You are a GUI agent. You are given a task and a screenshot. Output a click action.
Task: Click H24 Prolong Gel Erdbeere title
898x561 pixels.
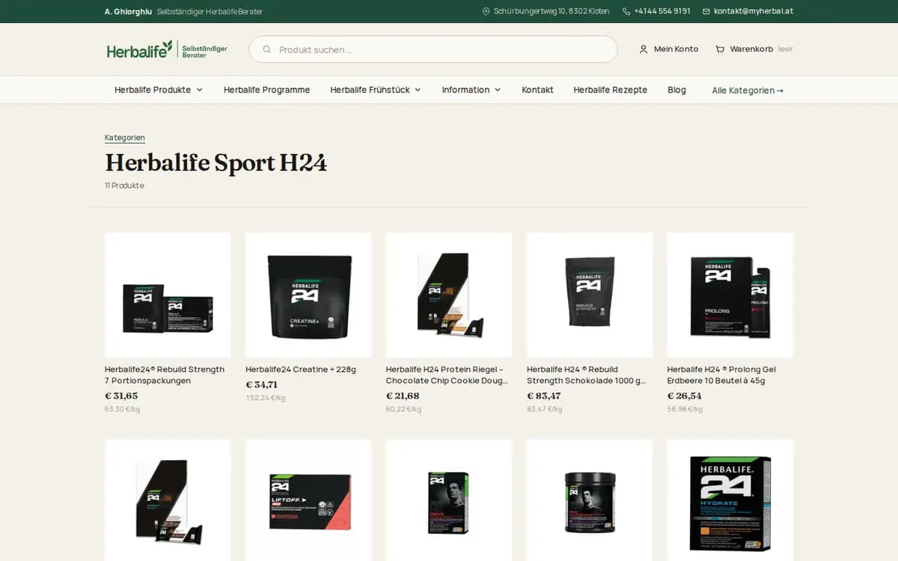point(721,375)
